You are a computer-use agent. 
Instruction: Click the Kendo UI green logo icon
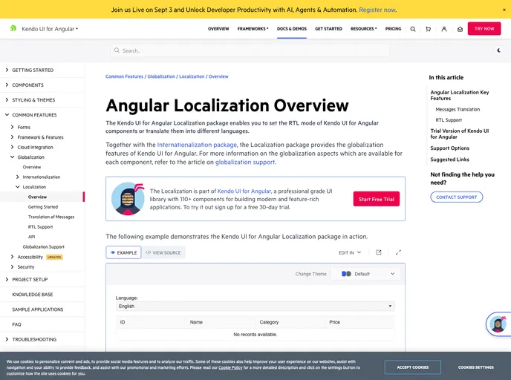[13, 28]
